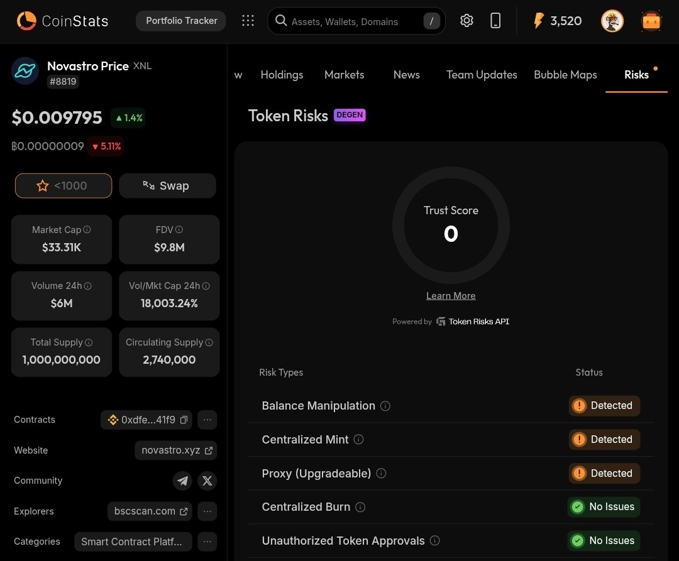Click the lightning sparks 3,520 counter
This screenshot has height=561, width=679.
coord(557,21)
